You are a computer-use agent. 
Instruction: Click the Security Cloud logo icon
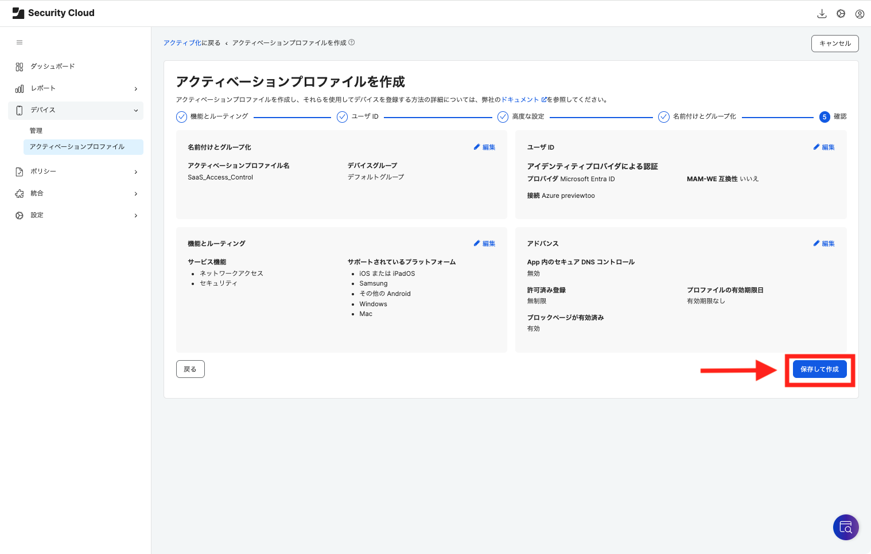[x=18, y=13]
